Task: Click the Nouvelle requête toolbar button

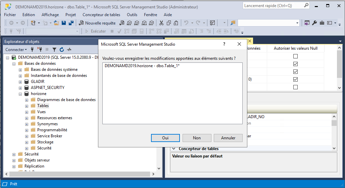Action: (x=97, y=23)
